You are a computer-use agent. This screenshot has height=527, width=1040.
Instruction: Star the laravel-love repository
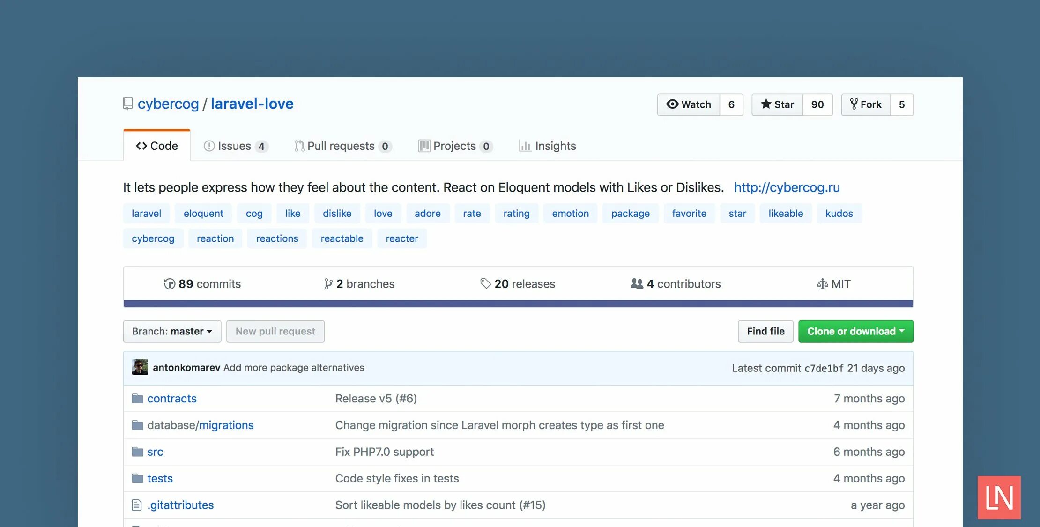click(x=777, y=104)
